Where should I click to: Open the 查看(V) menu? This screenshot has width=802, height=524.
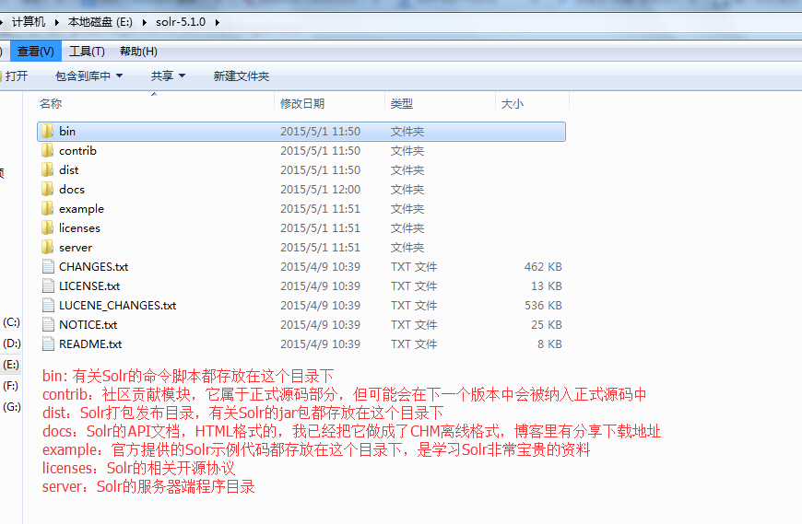click(35, 52)
